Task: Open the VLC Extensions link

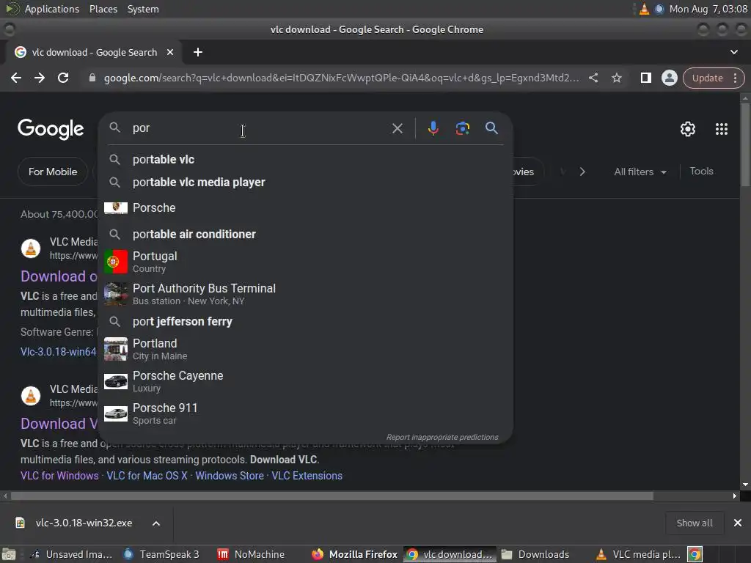Action: point(307,476)
